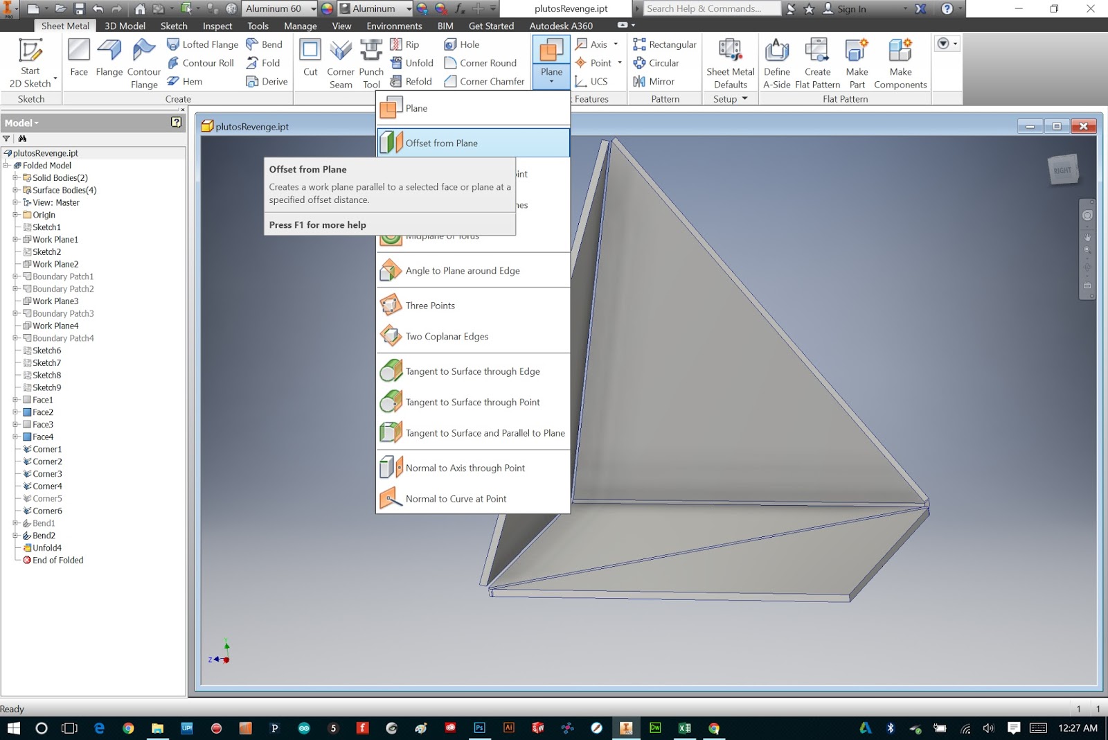Expand the Origin folder in the tree

[16, 215]
